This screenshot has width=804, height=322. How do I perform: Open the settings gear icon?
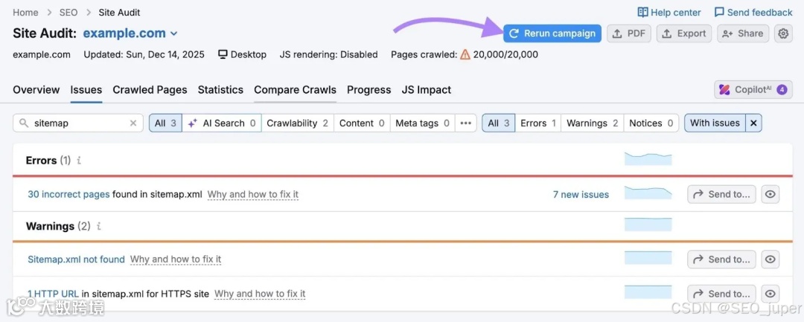(783, 33)
